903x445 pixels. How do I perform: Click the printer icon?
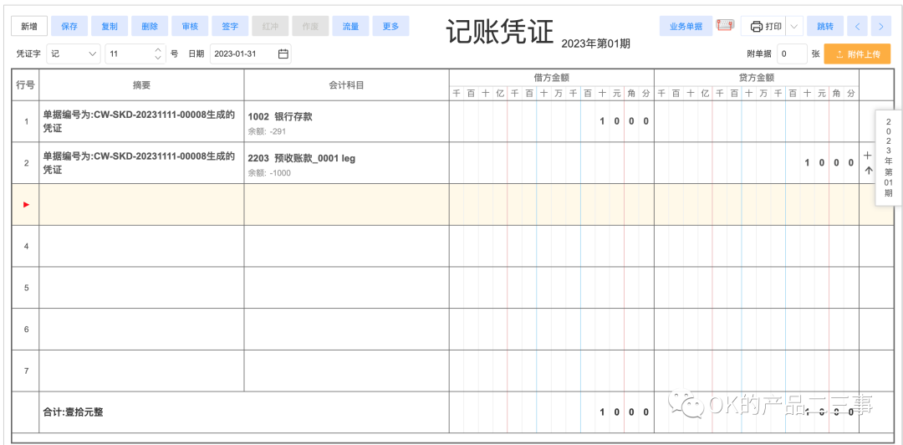[x=757, y=27]
